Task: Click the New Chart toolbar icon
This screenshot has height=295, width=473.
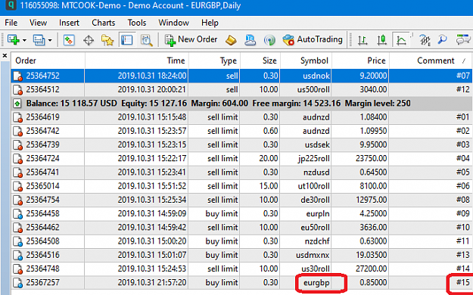Action: [14, 40]
